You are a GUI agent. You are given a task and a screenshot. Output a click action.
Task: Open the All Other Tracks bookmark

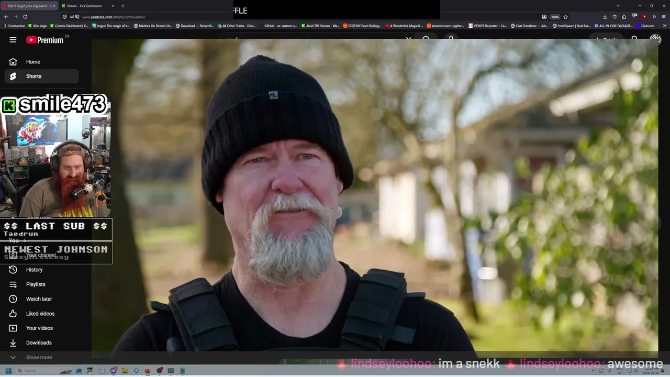click(237, 26)
